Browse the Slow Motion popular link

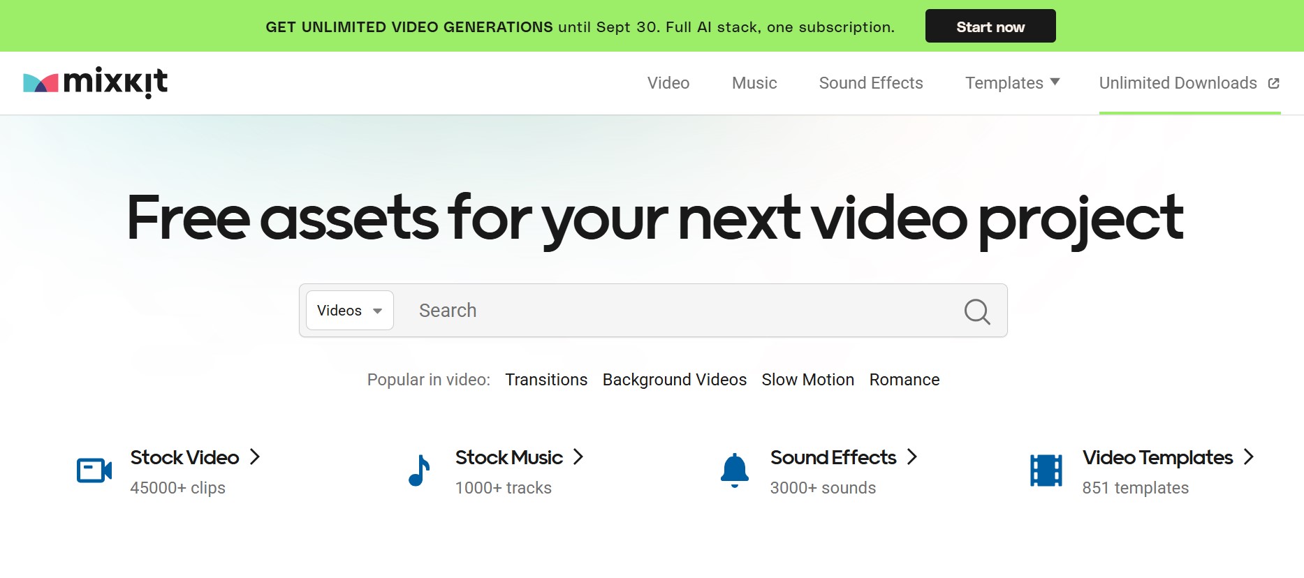807,380
